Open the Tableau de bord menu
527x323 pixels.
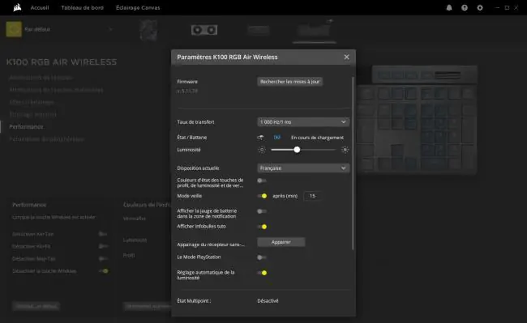coord(83,8)
